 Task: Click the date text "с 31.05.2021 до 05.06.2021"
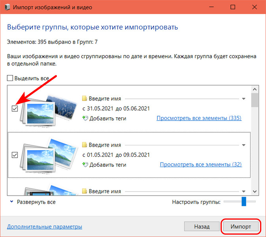pos(116,109)
